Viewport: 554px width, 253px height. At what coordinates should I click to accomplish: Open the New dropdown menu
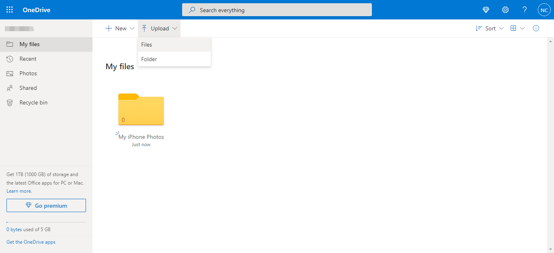point(120,28)
